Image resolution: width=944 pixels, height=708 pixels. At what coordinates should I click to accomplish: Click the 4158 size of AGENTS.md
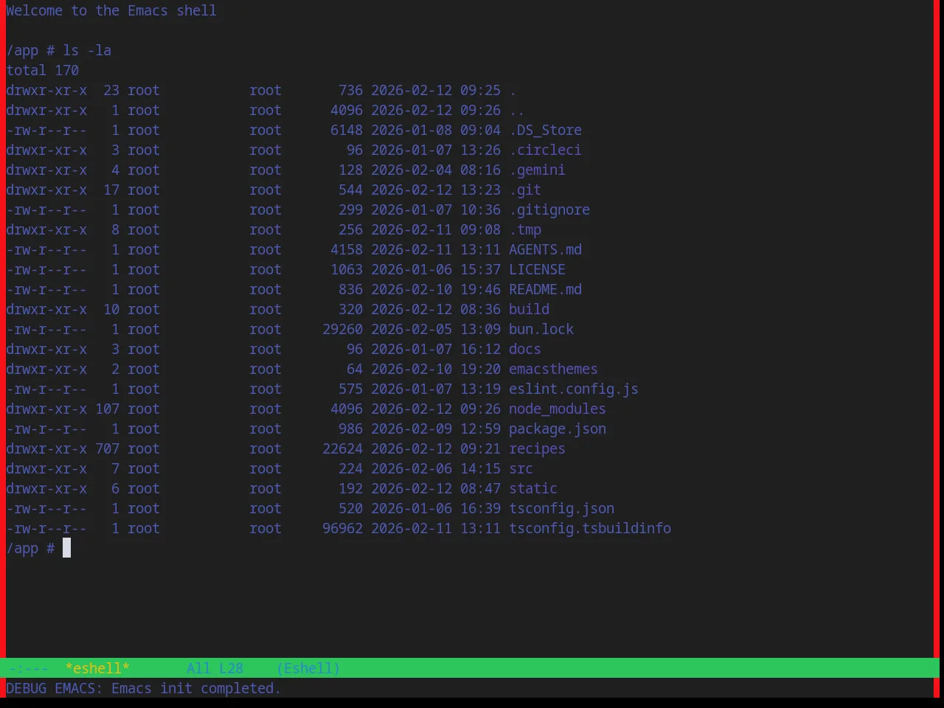(x=347, y=249)
